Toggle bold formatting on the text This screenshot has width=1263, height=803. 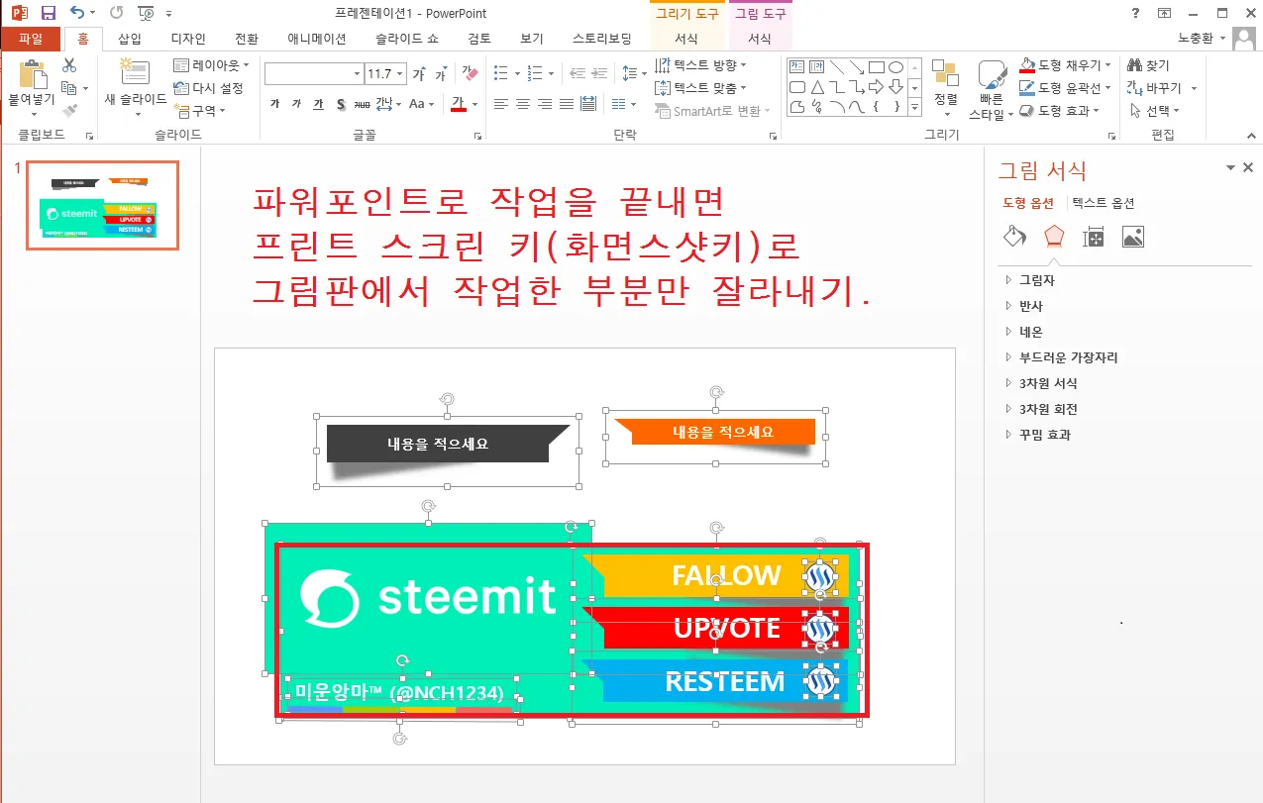coord(272,104)
